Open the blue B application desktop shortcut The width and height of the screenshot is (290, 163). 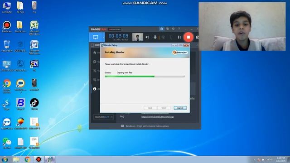(x=20, y=104)
